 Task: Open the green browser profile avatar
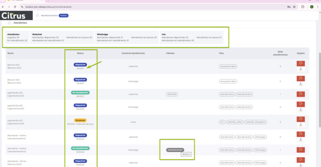pyautogui.click(x=311, y=7)
